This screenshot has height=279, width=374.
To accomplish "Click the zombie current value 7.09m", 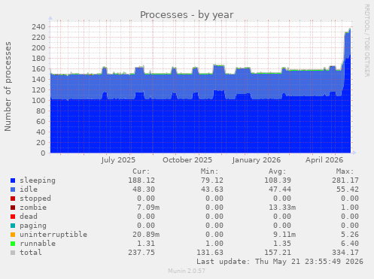I will click(x=148, y=208).
